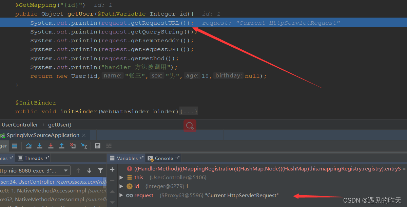Image resolution: width=407 pixels, height=207 pixels.
Task: Select the NativeMethodAccessorImpl -1 stack frame
Action: click(53, 191)
